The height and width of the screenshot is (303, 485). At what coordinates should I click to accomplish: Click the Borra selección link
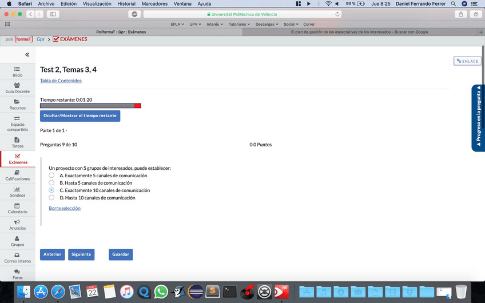[65, 208]
